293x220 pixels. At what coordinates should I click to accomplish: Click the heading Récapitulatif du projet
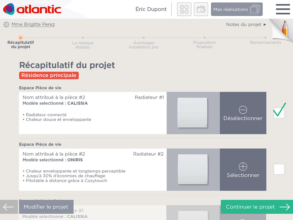(67, 65)
